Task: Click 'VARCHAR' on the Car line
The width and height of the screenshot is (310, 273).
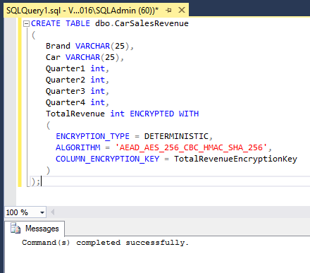Action: tap(82, 57)
